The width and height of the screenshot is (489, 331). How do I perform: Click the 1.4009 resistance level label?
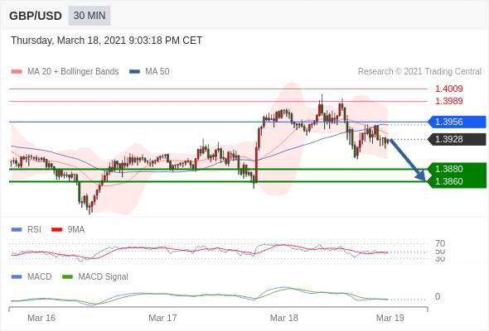click(x=448, y=89)
